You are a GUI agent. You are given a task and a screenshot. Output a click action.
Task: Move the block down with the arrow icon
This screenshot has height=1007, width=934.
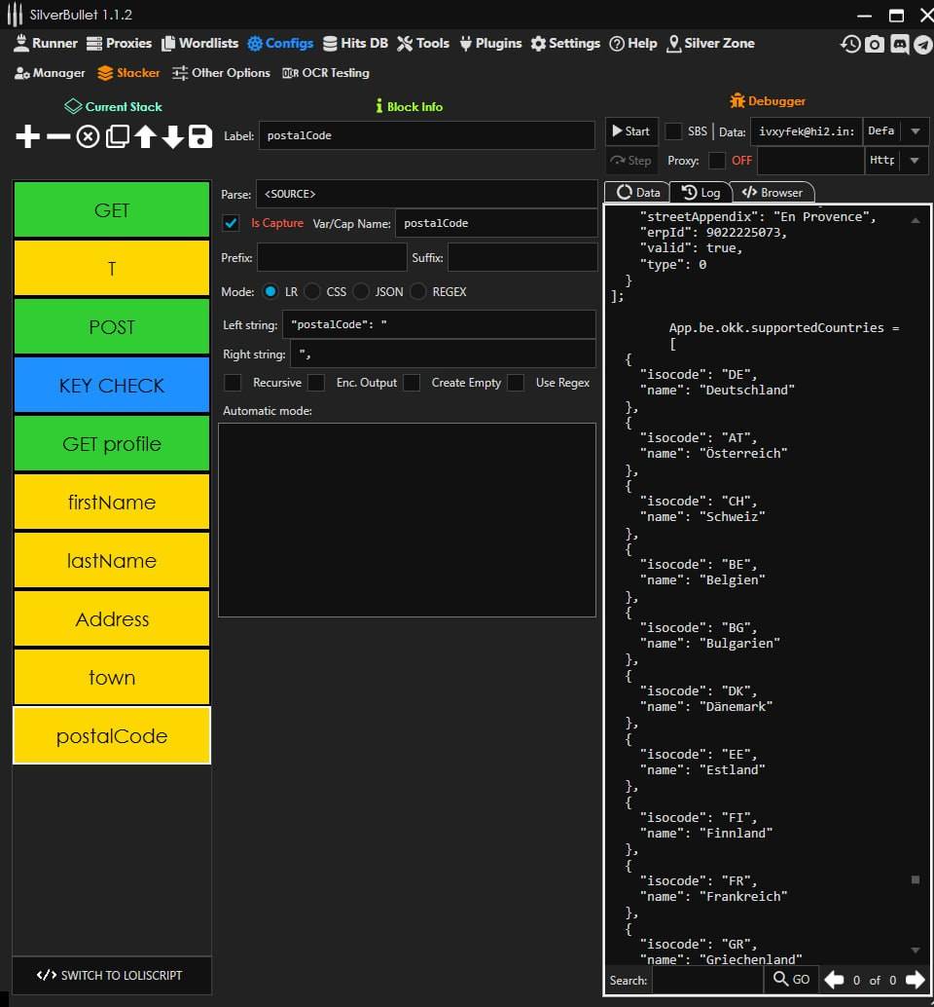pyautogui.click(x=173, y=136)
